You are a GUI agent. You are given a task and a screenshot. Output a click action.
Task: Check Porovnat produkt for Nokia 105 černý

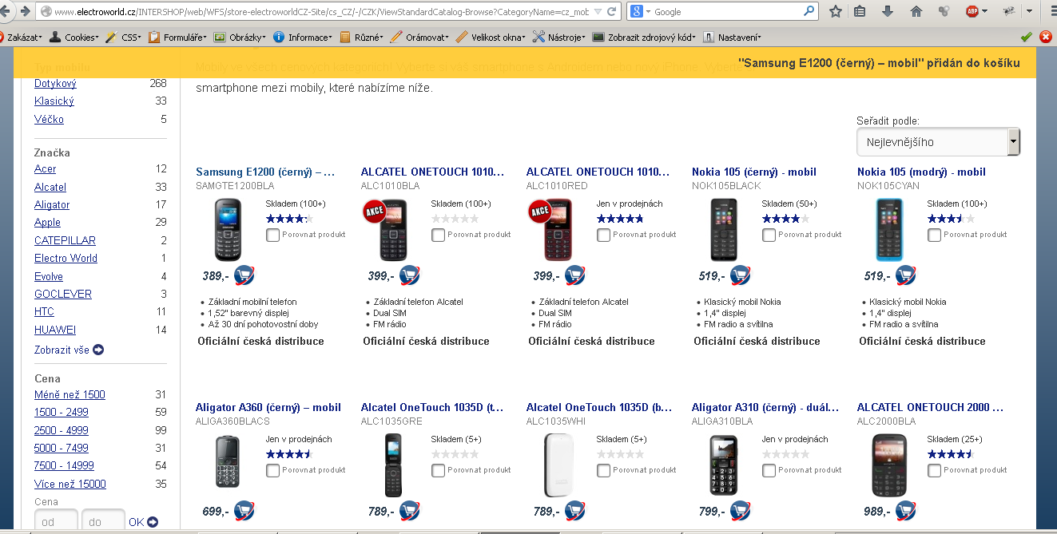769,235
